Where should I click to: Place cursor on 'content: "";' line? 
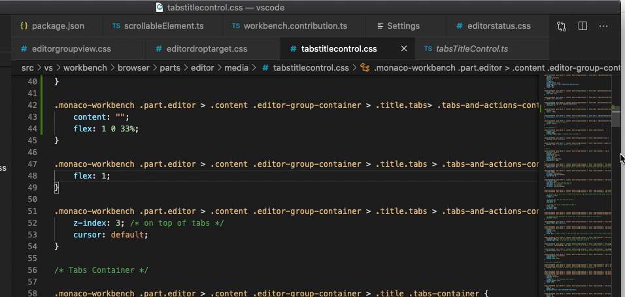tap(101, 117)
